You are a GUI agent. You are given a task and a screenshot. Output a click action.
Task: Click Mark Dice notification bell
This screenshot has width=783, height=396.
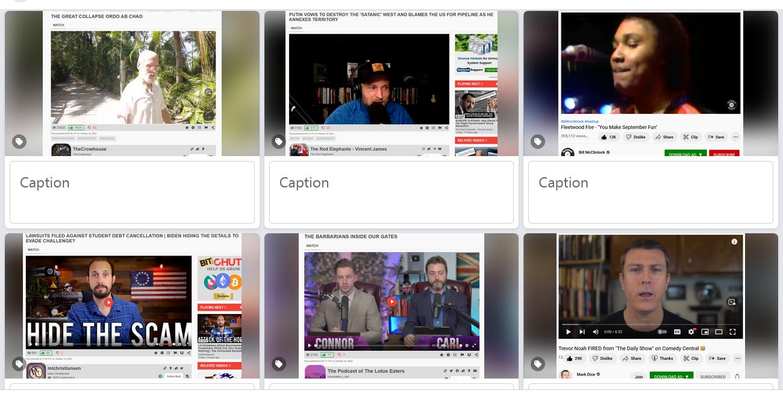[737, 377]
